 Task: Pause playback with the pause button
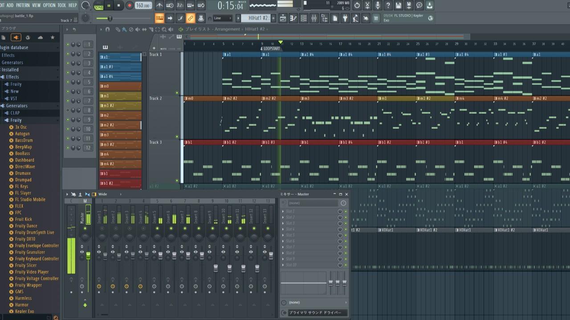click(x=109, y=5)
